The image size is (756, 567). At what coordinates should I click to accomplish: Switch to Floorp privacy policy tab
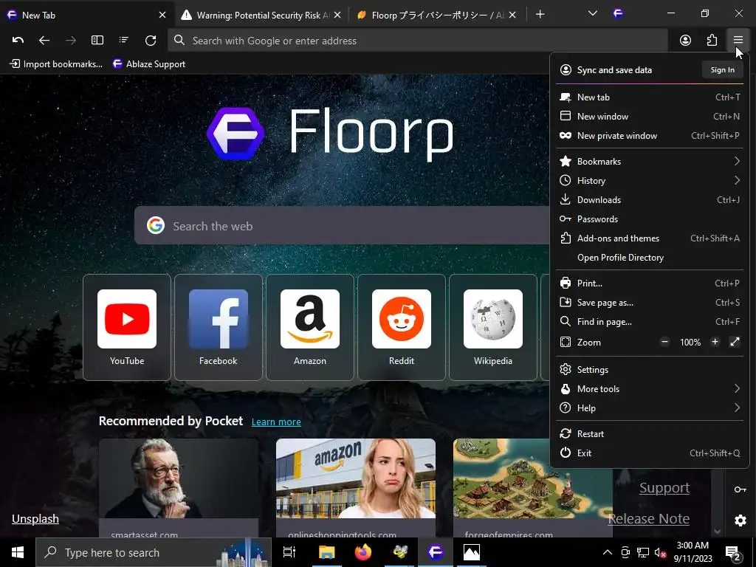tap(438, 15)
